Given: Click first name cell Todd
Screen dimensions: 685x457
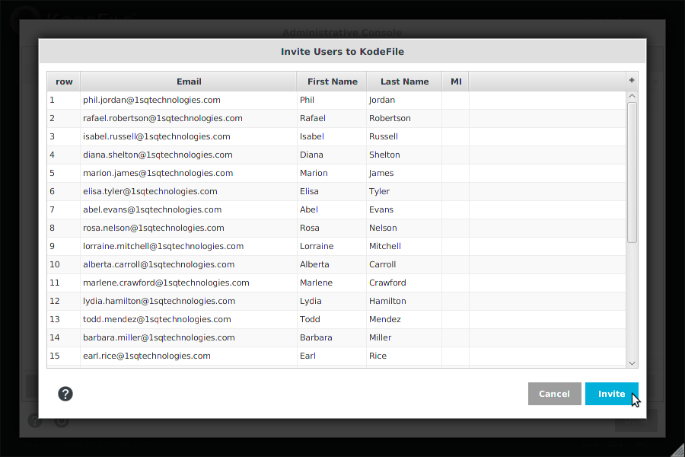Looking at the screenshot, I should 332,320.
